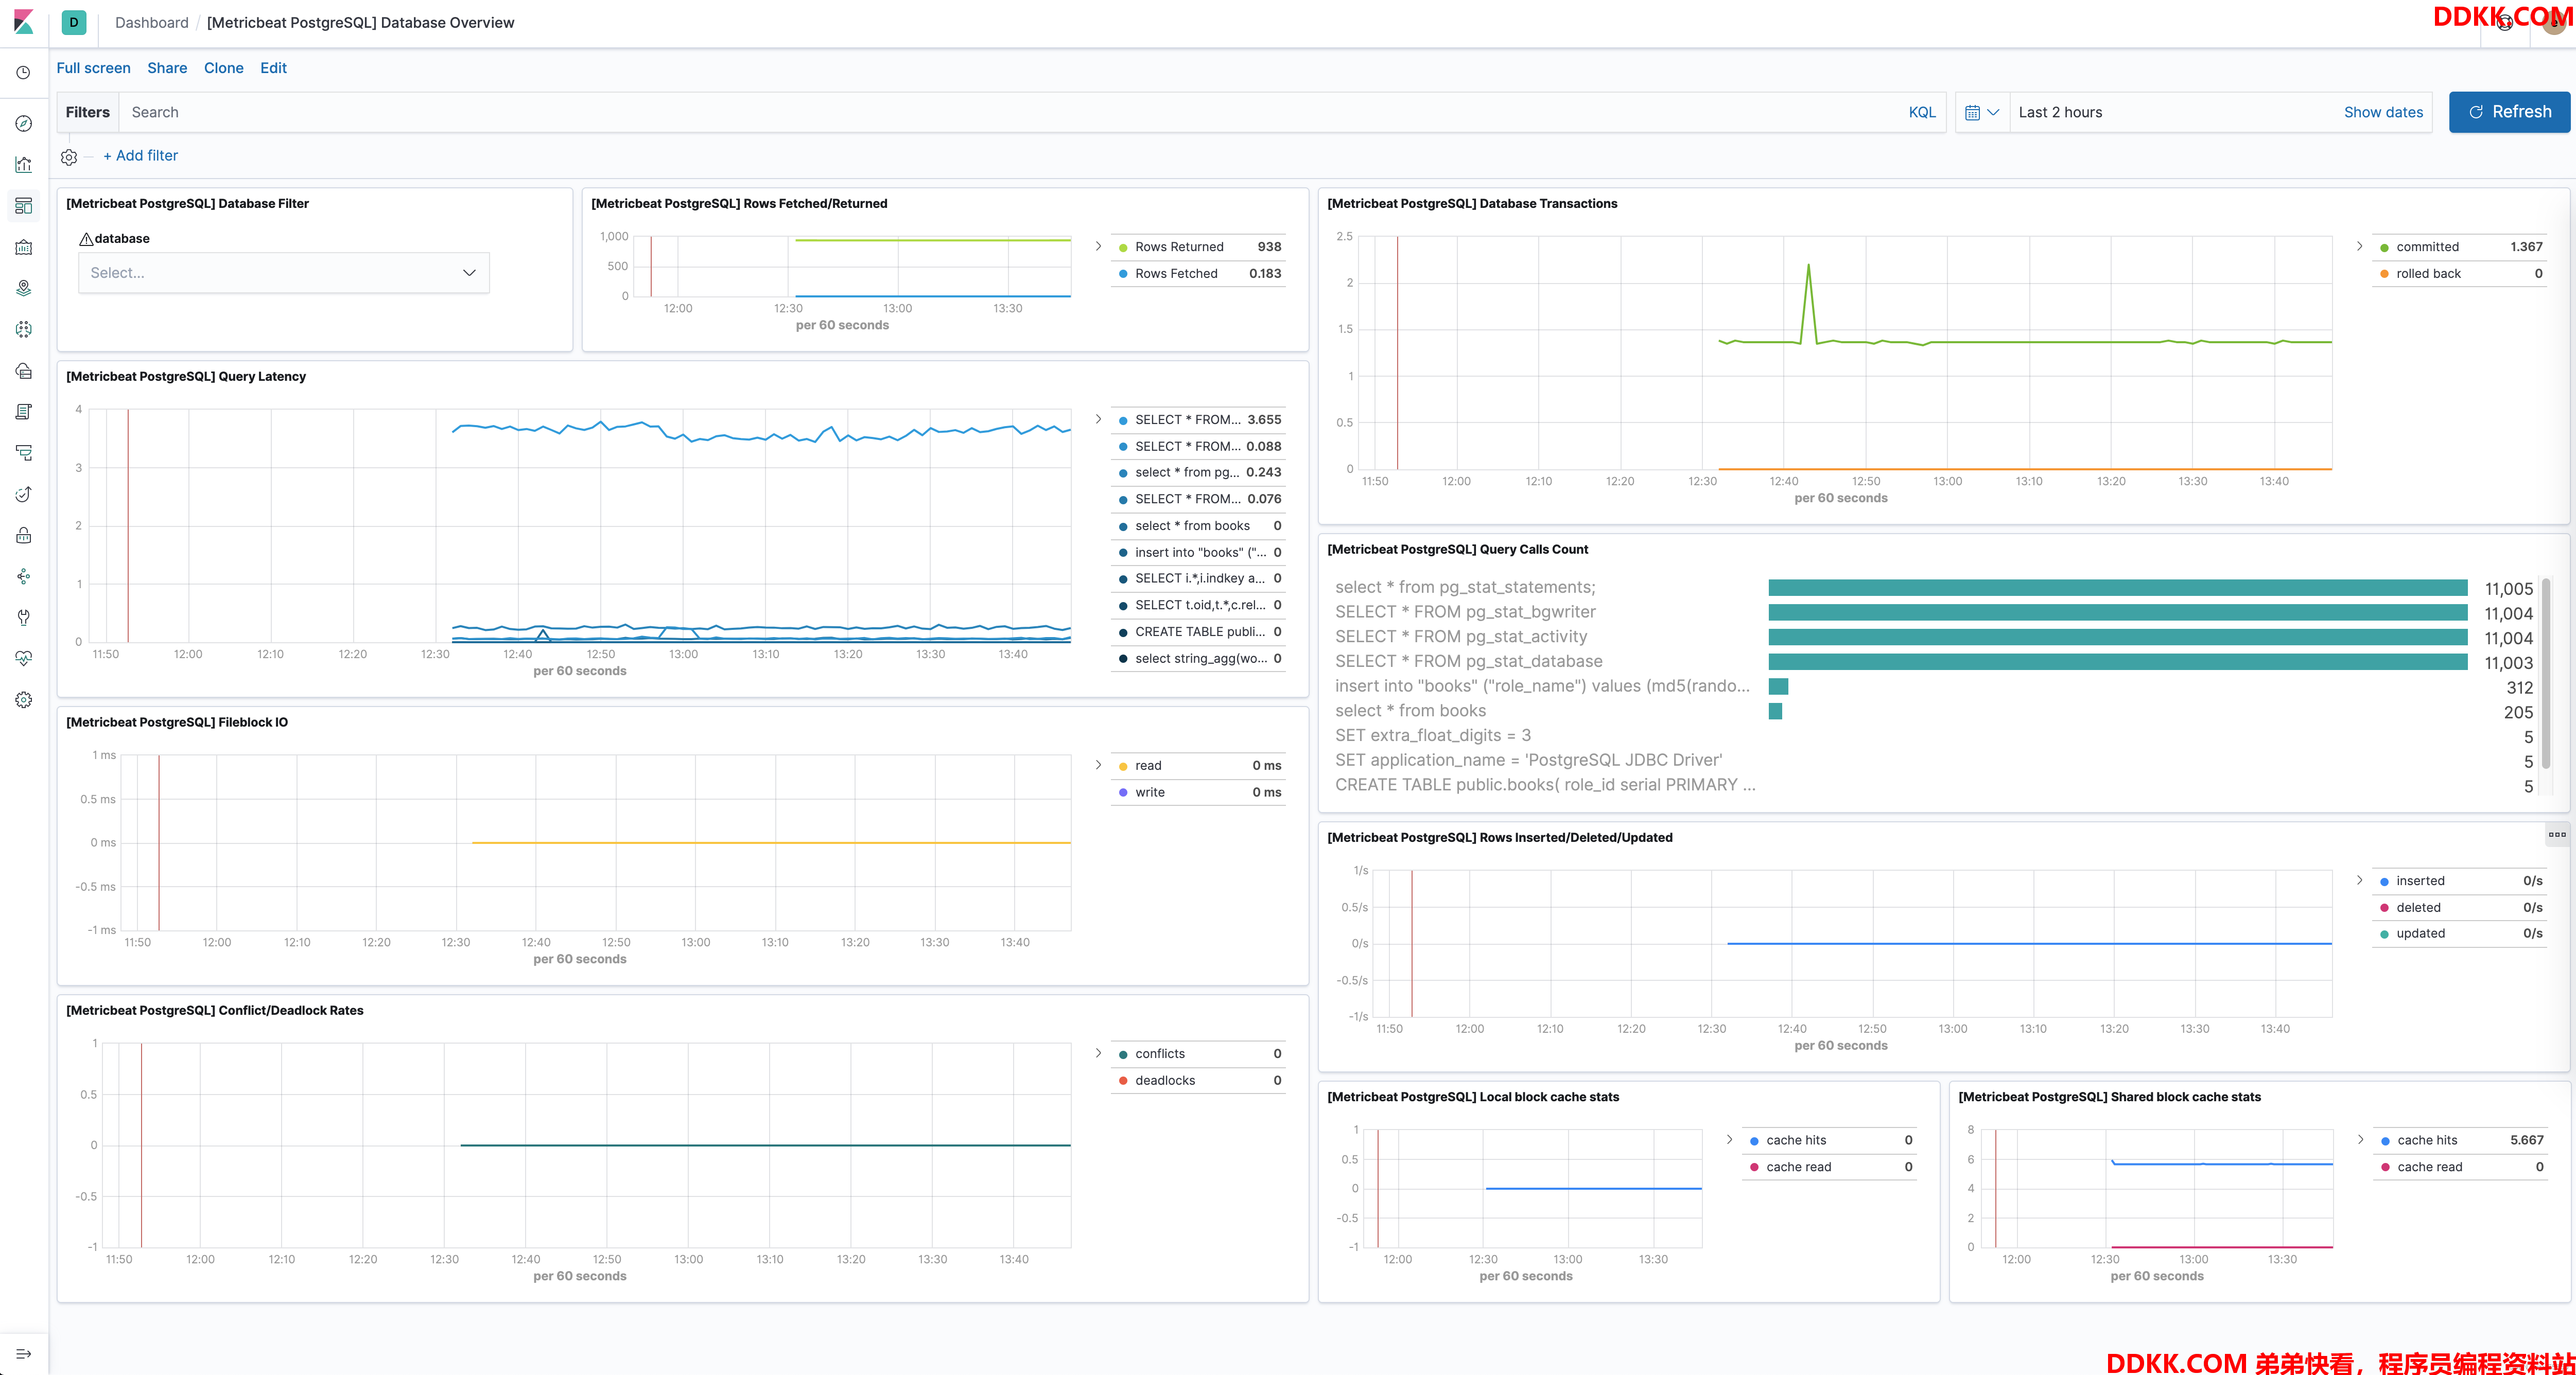Open the database Select dropdown
This screenshot has width=2576, height=1375.
284,273
